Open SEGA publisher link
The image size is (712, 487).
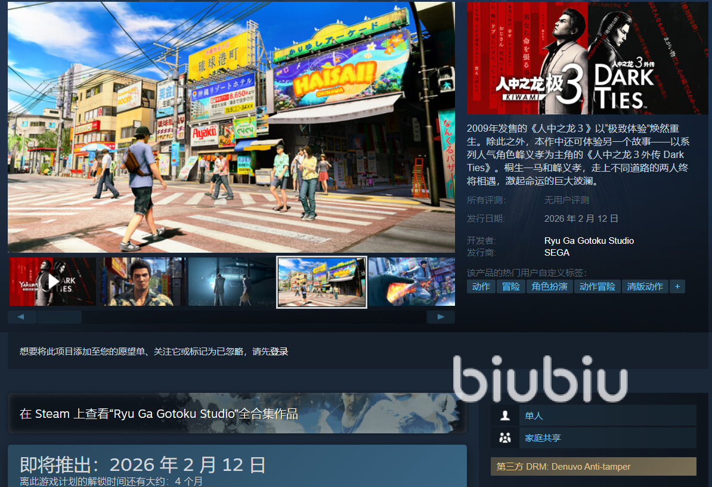[556, 253]
